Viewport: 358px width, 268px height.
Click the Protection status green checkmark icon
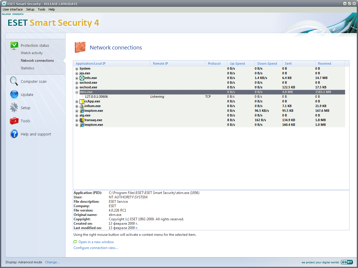(x=14, y=45)
